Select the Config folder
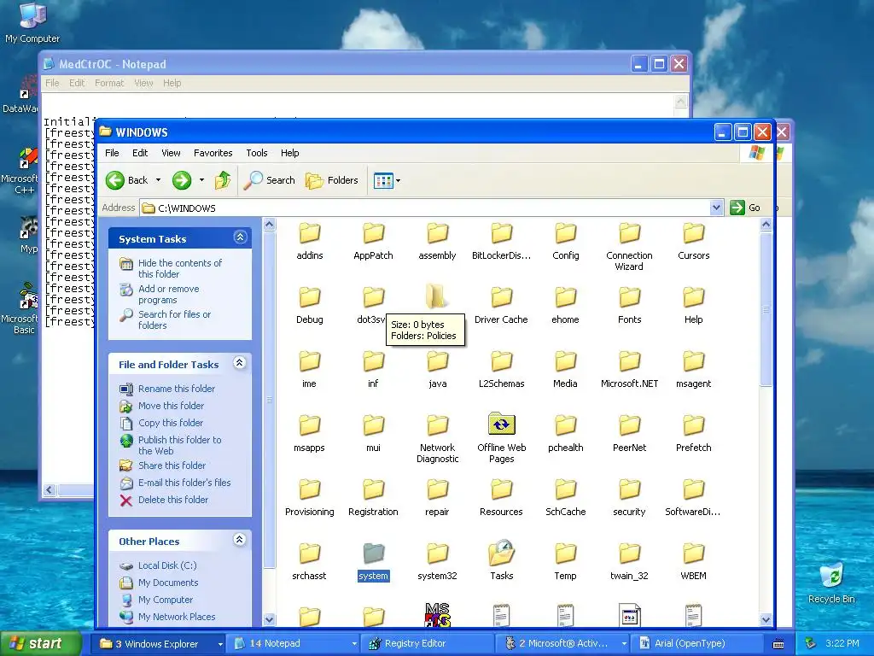This screenshot has height=656, width=874. (x=565, y=241)
